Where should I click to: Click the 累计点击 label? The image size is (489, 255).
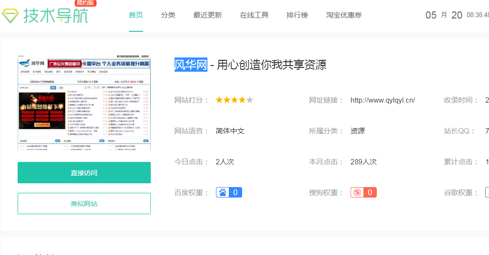[x=461, y=161]
